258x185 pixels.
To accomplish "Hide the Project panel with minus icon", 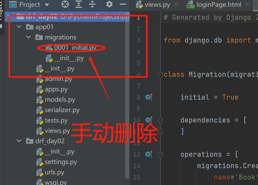I will (123, 4).
